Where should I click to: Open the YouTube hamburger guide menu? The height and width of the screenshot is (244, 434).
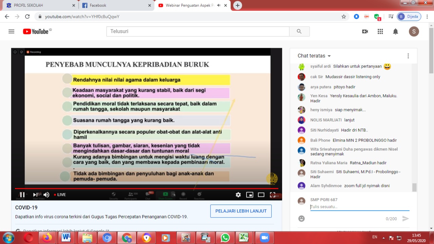tap(12, 32)
